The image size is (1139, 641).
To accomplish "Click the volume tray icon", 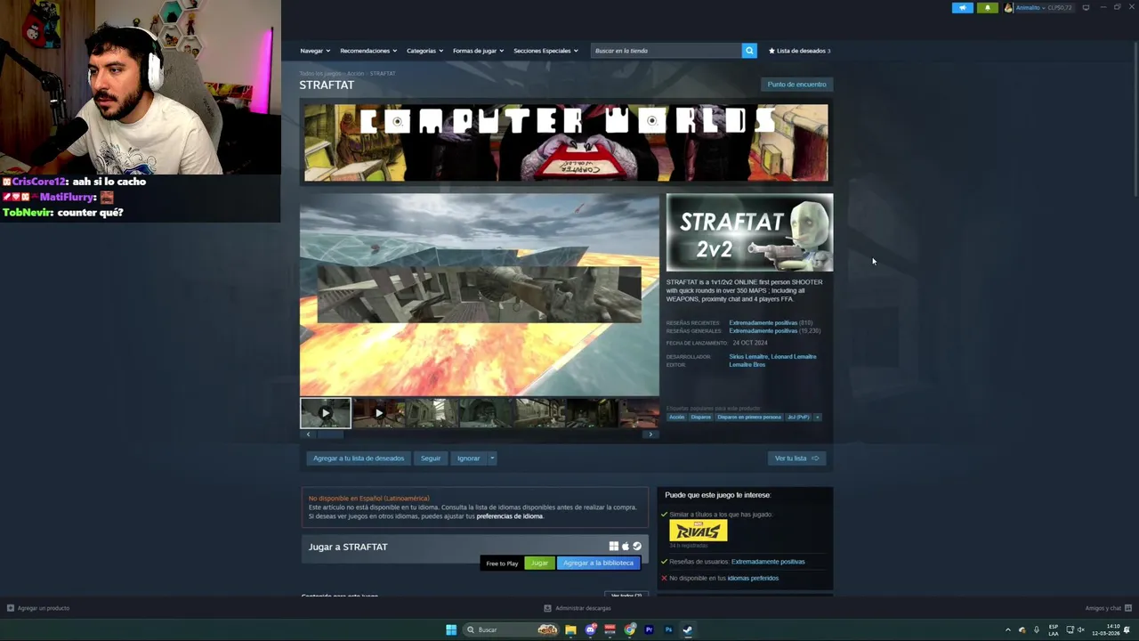I will [x=1081, y=629].
